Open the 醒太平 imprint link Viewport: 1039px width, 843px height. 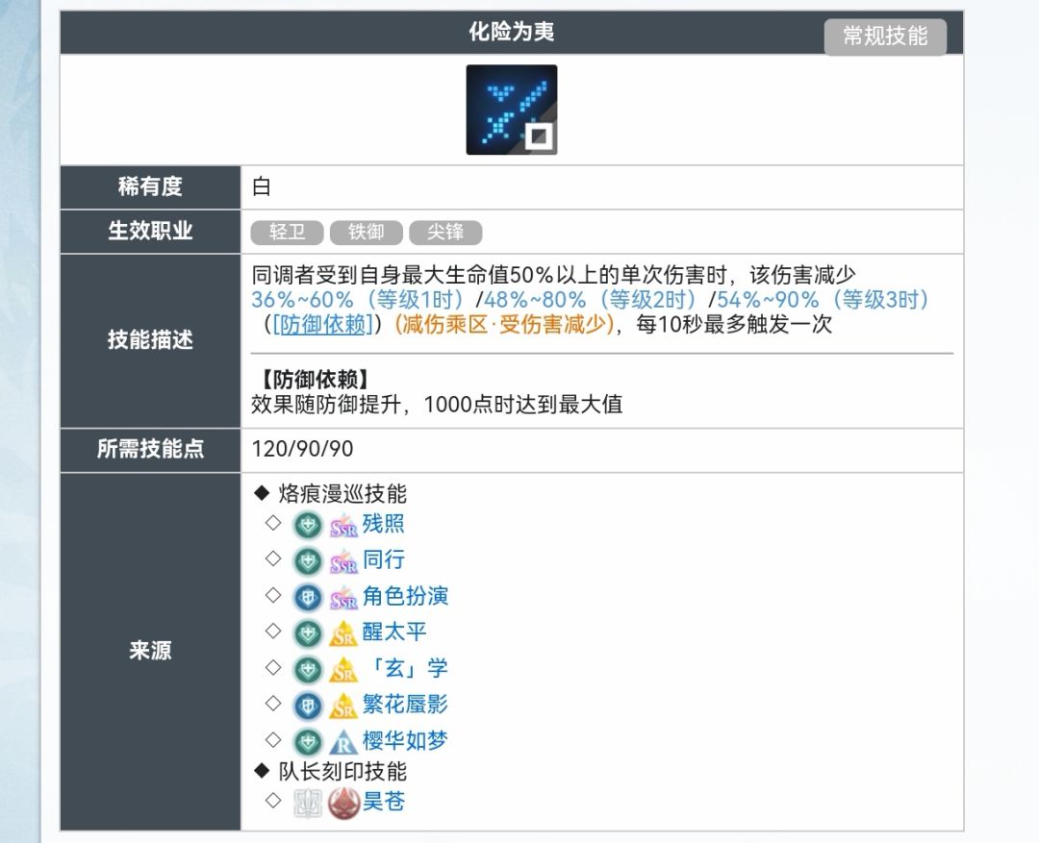[394, 632]
